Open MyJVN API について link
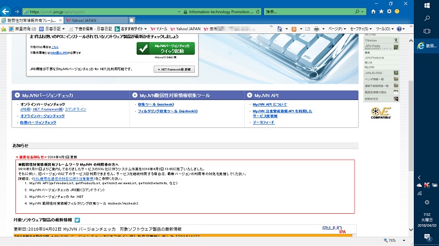The width and height of the screenshot is (439, 246). (x=270, y=104)
